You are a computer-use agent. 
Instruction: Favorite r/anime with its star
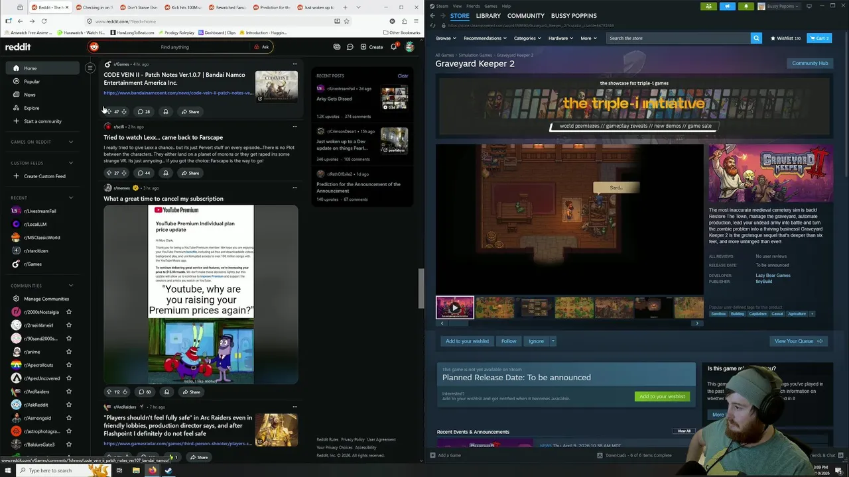69,352
